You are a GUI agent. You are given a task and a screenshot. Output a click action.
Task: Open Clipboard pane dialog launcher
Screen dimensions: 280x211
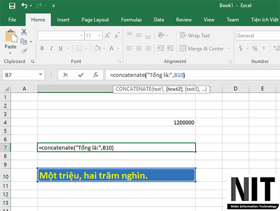click(x=32, y=61)
